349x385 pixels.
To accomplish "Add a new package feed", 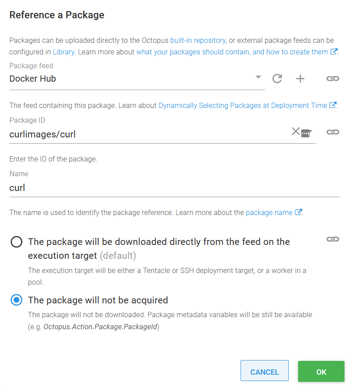I will [x=300, y=79].
